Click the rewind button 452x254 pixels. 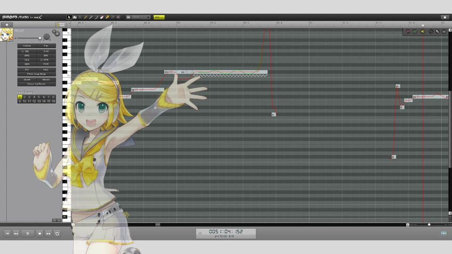(x=16, y=234)
